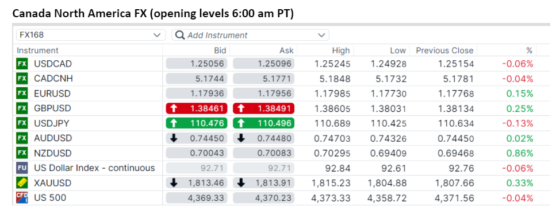This screenshot has height=218, width=552.
Task: Click the red GBPUSD bid price 1.38461
Action: pyautogui.click(x=197, y=108)
